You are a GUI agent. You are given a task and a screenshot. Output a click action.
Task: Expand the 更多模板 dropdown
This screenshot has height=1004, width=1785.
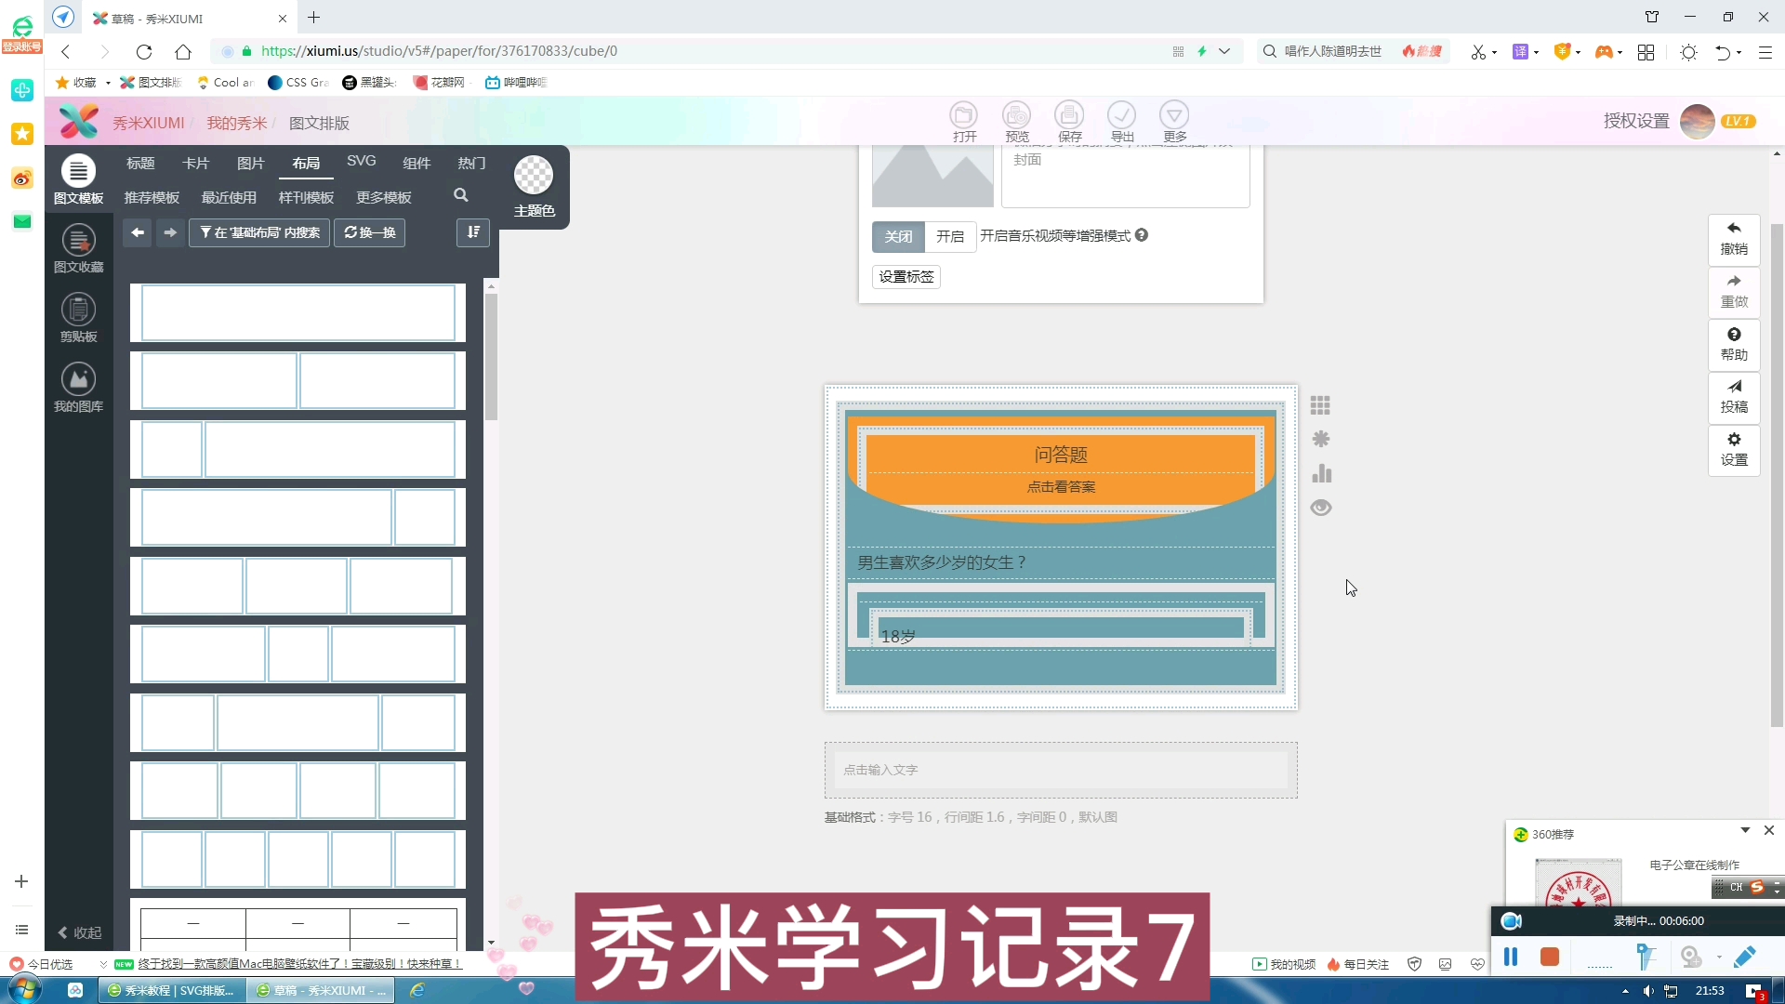[x=382, y=197]
